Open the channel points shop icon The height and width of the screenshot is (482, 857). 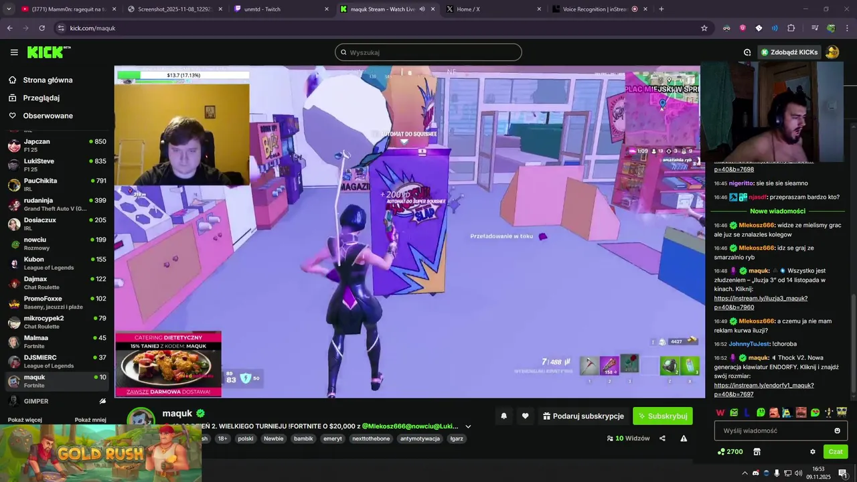(x=757, y=452)
